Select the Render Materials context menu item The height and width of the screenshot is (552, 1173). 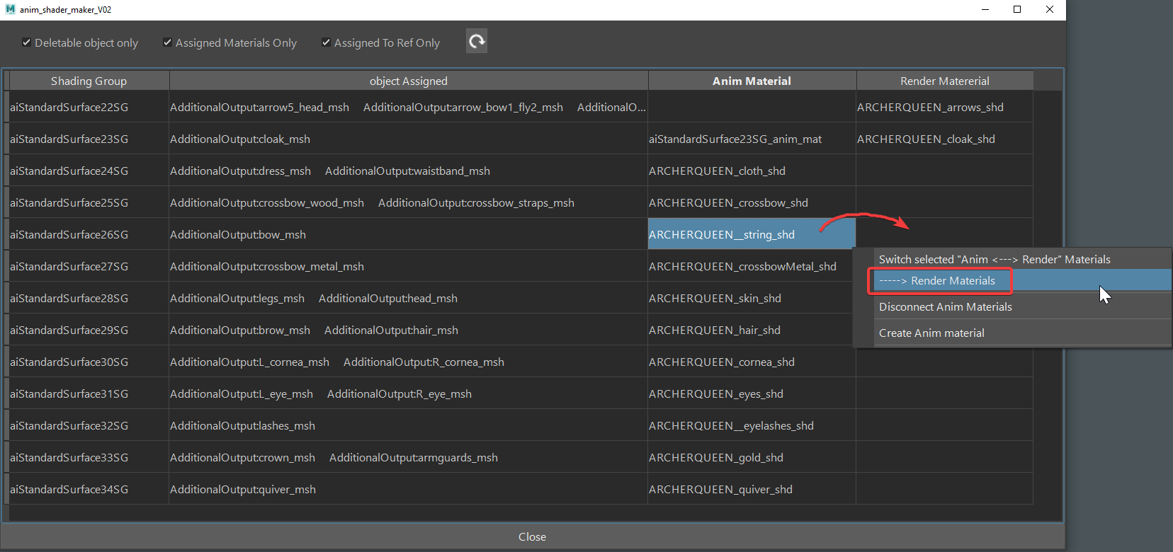(x=1022, y=281)
